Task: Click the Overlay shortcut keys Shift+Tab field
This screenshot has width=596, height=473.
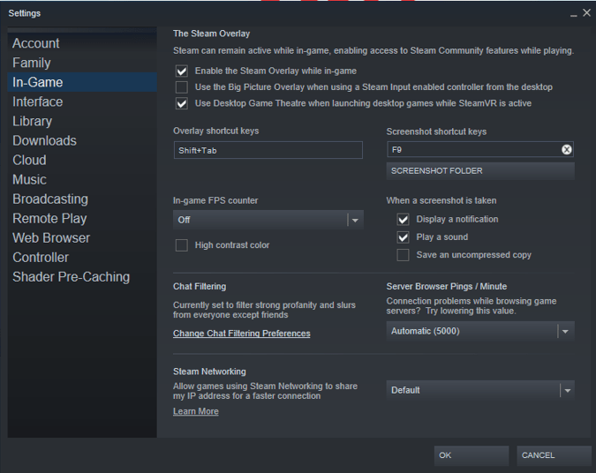Action: [x=268, y=150]
